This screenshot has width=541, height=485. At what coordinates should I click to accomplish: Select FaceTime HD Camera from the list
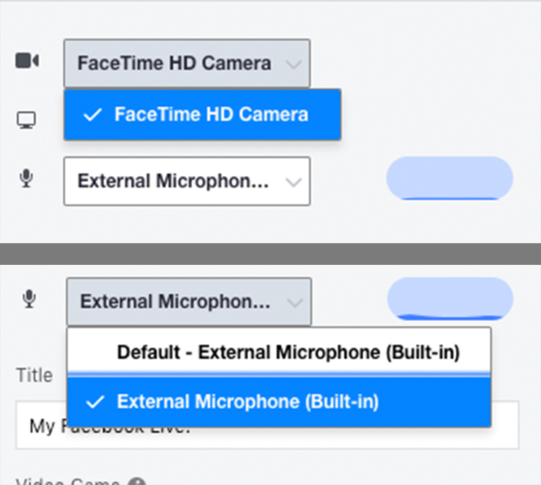point(211,115)
